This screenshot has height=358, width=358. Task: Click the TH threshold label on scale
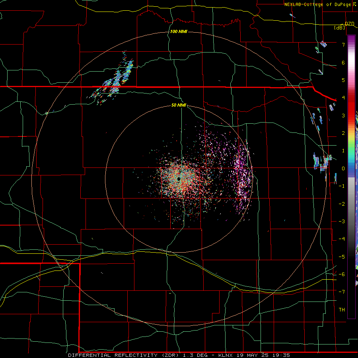tap(342, 310)
